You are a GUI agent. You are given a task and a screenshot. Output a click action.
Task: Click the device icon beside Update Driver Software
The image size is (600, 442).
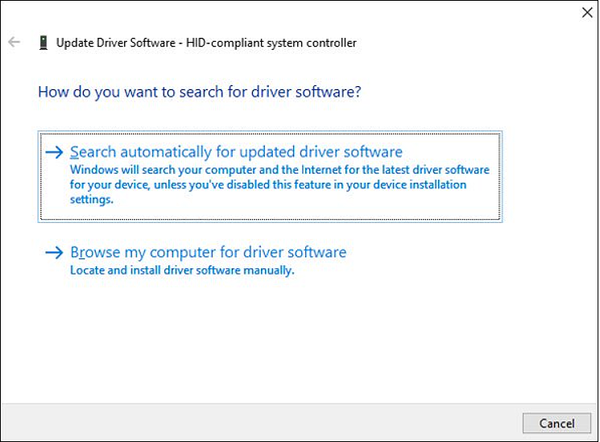[43, 43]
